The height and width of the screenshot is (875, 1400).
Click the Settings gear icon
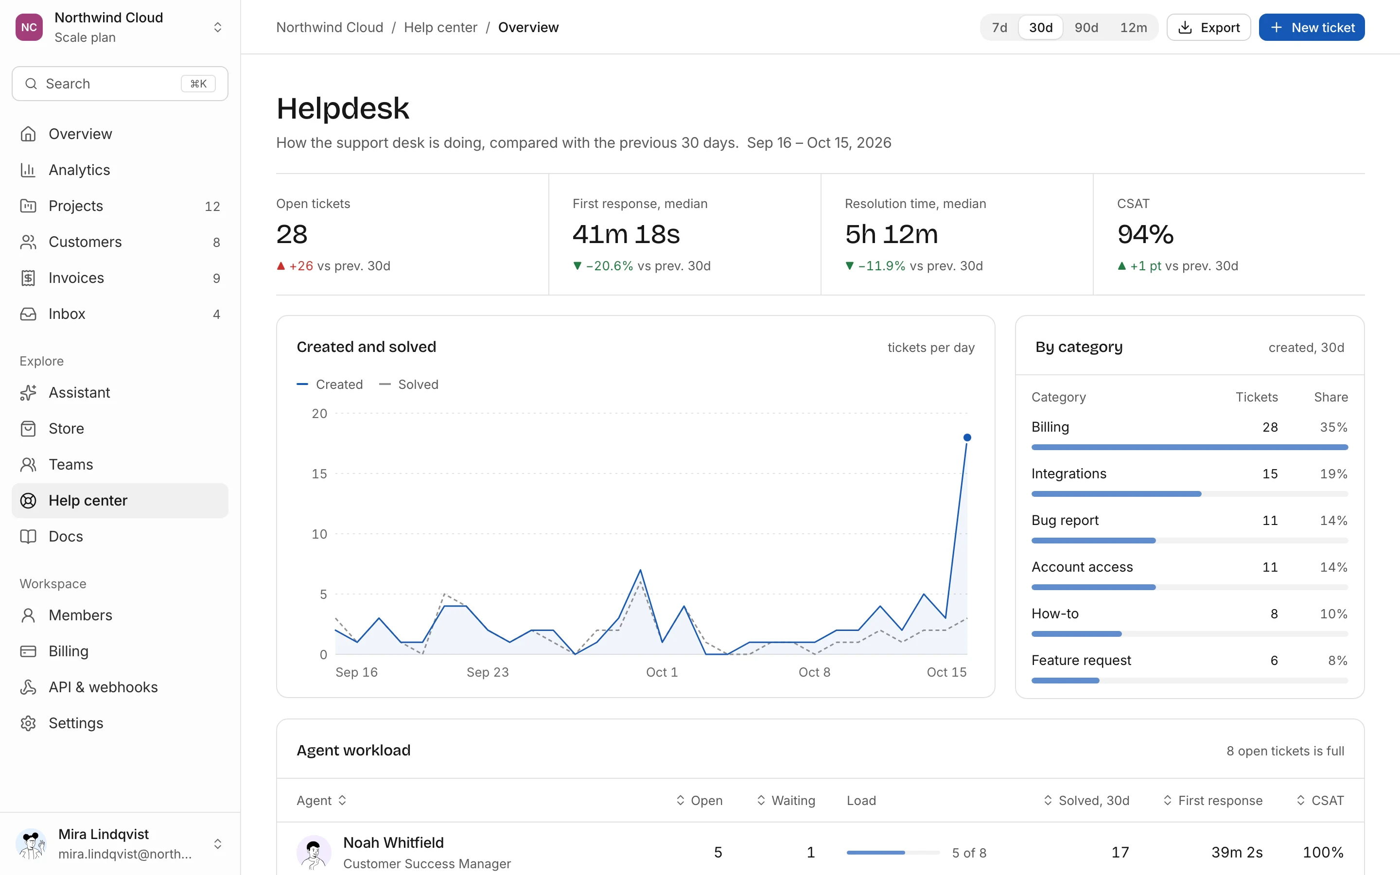(x=28, y=723)
